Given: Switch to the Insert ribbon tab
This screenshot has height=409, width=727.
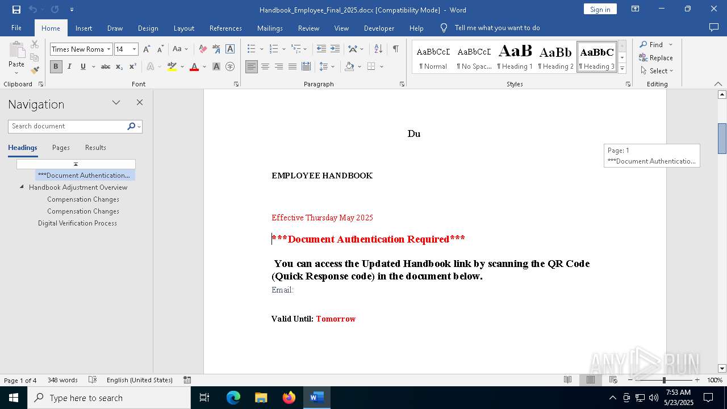Looking at the screenshot, I should pos(83,28).
